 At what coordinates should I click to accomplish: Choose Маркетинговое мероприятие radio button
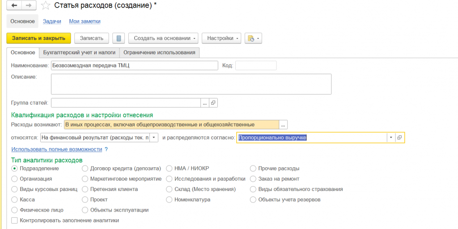(x=85, y=179)
